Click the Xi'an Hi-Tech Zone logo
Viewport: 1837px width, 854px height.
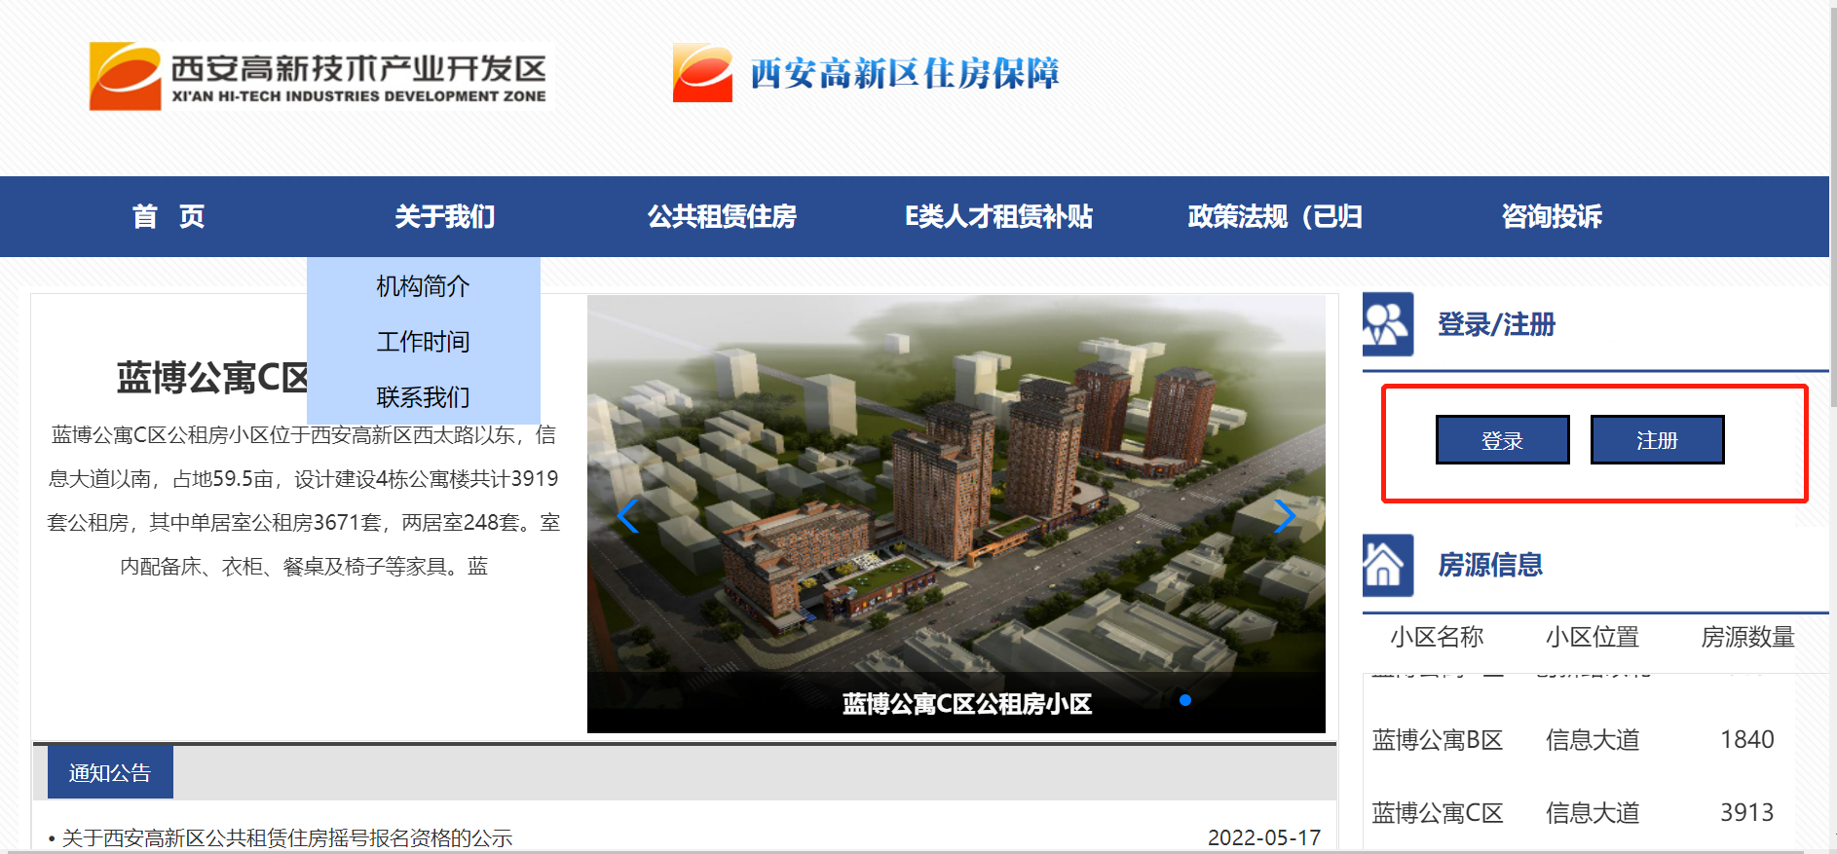pos(319,75)
